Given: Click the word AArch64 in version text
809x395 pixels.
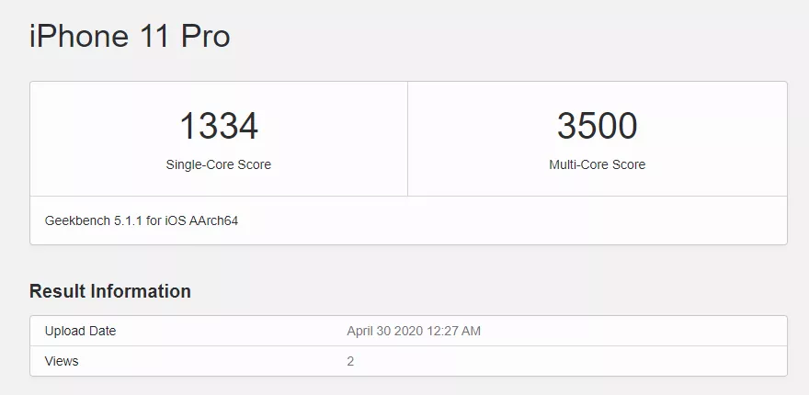Looking at the screenshot, I should pos(213,220).
